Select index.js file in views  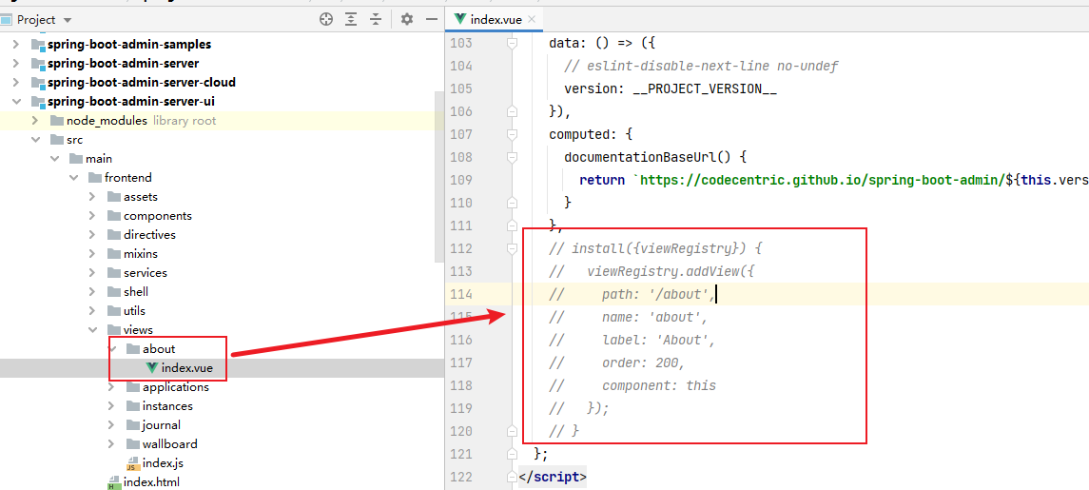pyautogui.click(x=163, y=463)
